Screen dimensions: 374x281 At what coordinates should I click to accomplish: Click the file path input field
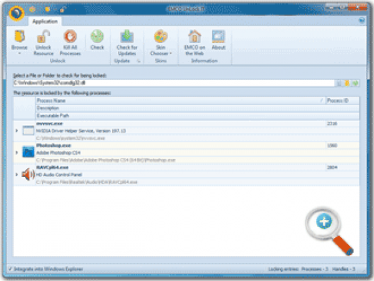(x=174, y=83)
